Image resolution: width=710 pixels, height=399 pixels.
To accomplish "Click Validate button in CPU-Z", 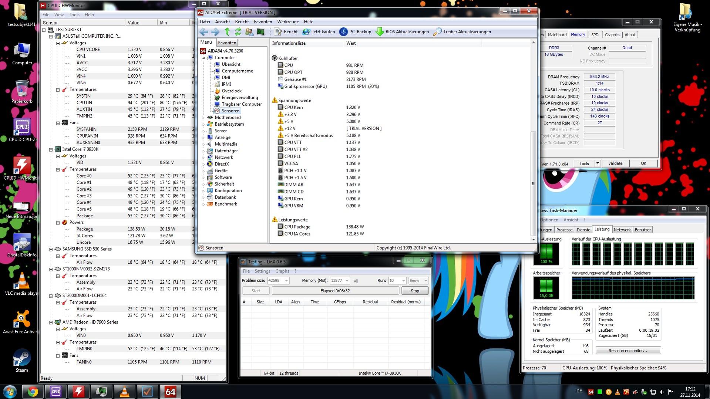I will [x=615, y=163].
